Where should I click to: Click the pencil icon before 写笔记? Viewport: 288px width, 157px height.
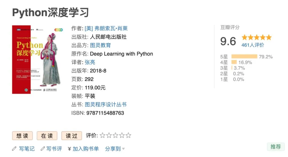(x=14, y=148)
